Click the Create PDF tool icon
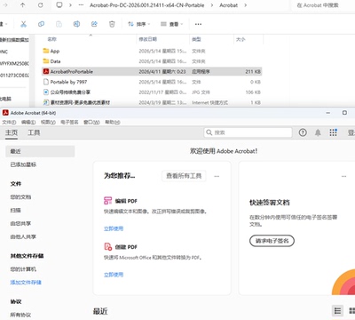Image resolution: width=355 pixels, height=320 pixels. coord(107,246)
